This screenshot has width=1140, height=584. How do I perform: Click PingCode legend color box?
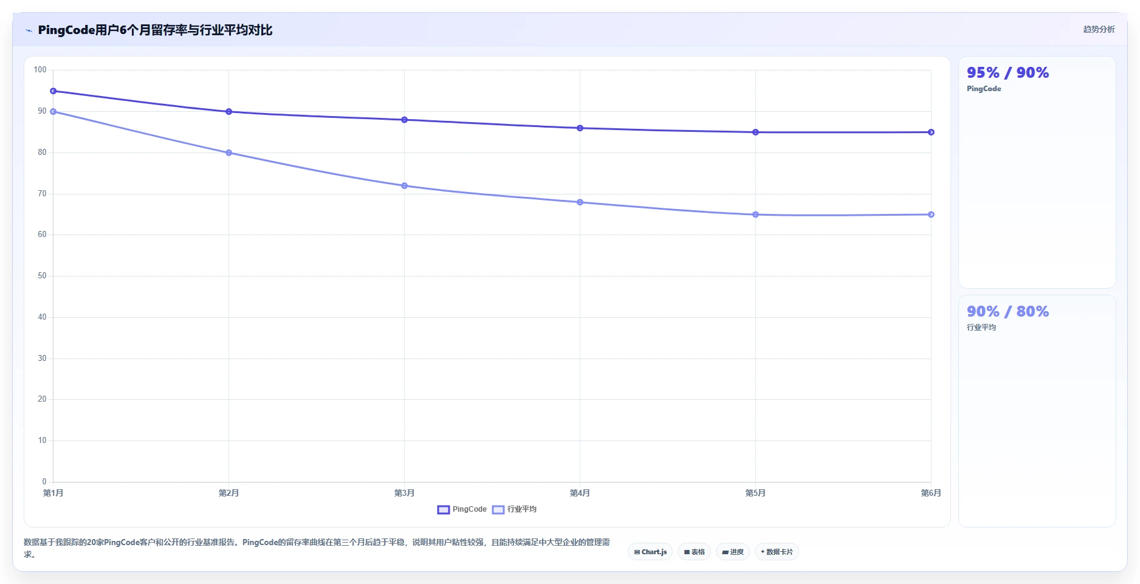(444, 509)
